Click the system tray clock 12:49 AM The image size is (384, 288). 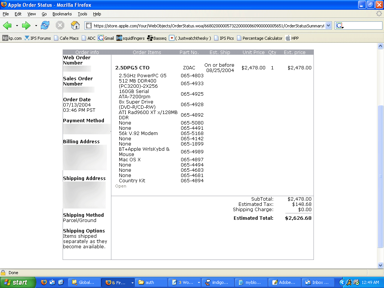tap(370, 282)
